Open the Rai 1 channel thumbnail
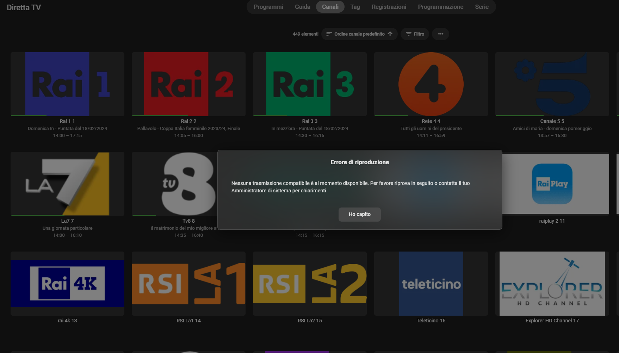The width and height of the screenshot is (619, 353). pyautogui.click(x=67, y=84)
